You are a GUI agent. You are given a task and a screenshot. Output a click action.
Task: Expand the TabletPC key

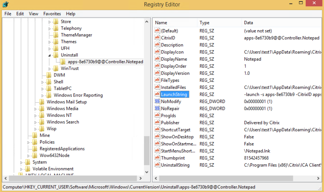(42, 89)
